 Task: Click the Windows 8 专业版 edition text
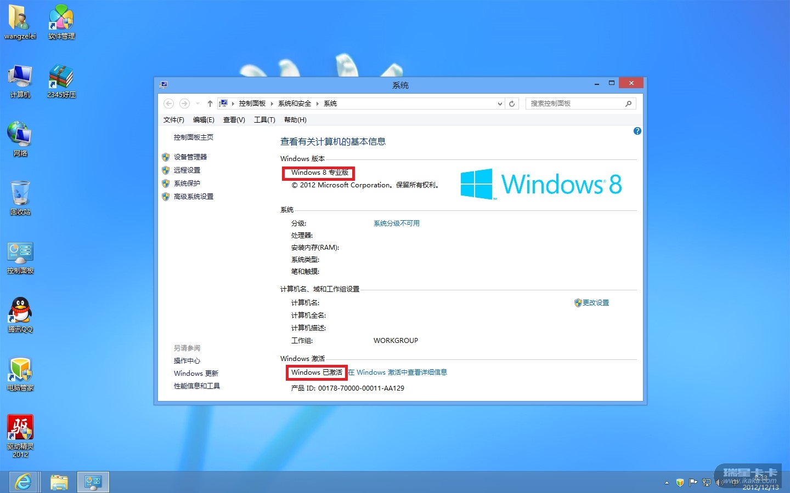[x=320, y=173]
